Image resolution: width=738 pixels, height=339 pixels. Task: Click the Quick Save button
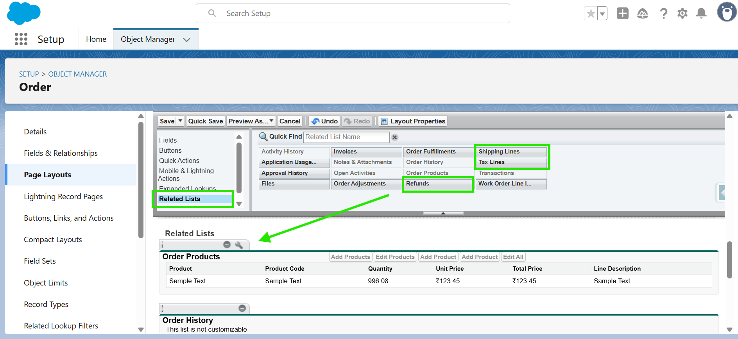pos(205,121)
